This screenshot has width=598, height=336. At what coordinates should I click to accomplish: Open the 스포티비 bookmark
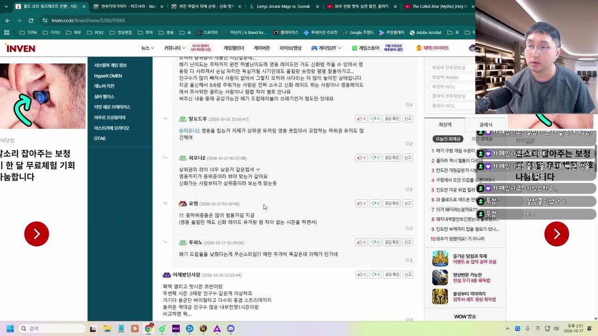point(207,33)
